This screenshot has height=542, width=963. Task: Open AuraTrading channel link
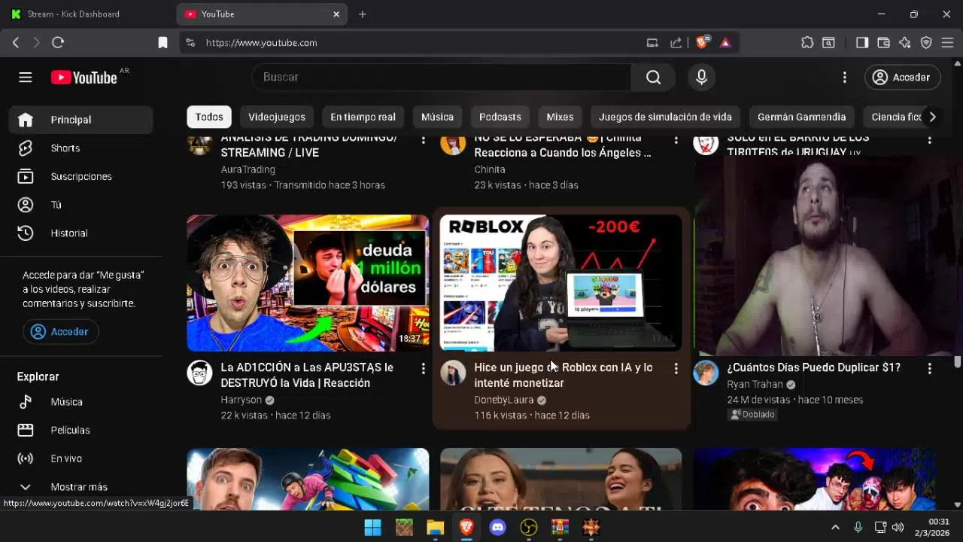pos(248,169)
